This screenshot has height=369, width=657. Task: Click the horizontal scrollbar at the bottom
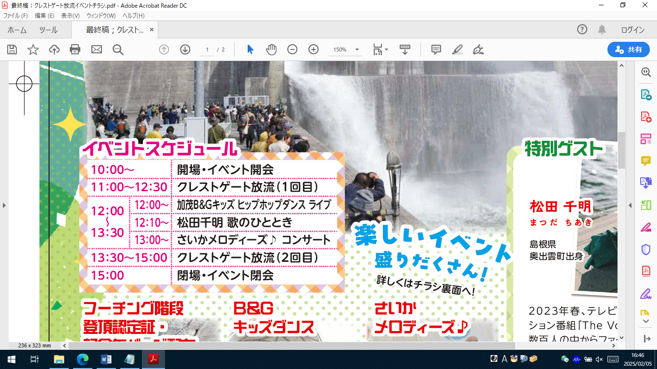pyautogui.click(x=291, y=345)
